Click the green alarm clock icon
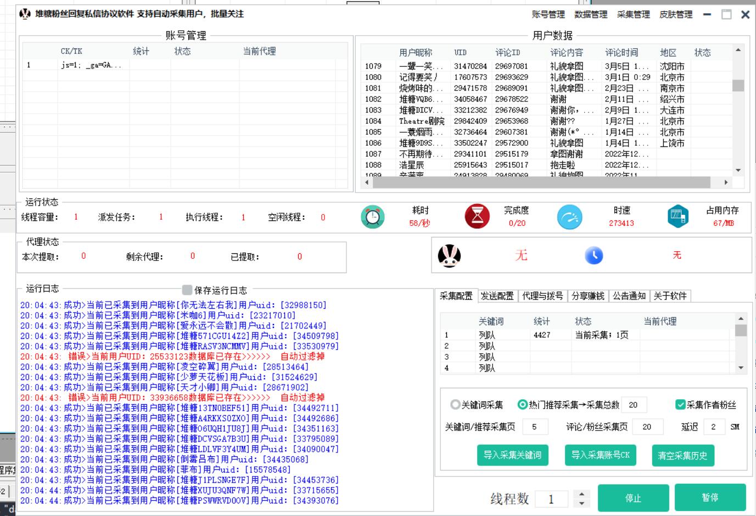The image size is (756, 516). 372,217
